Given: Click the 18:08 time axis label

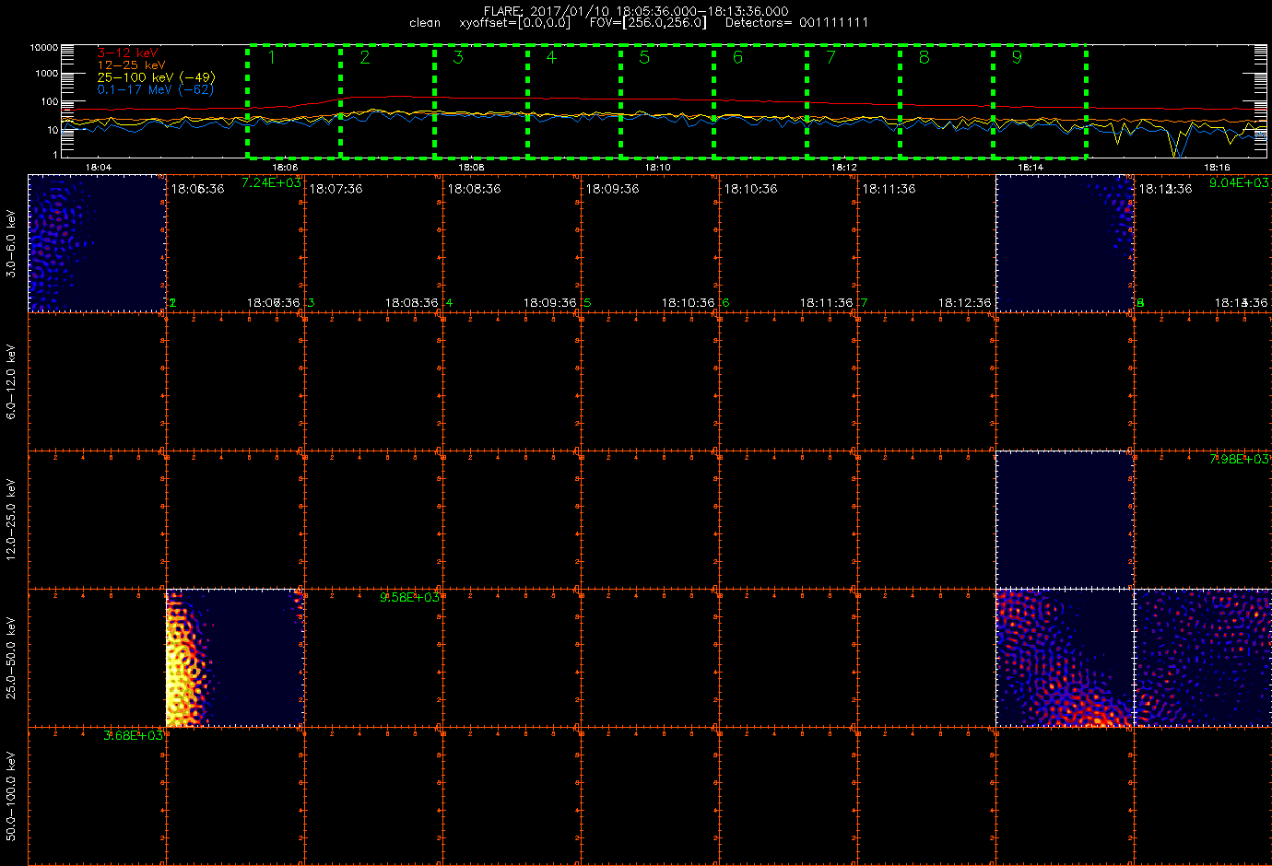Looking at the screenshot, I should [x=471, y=168].
